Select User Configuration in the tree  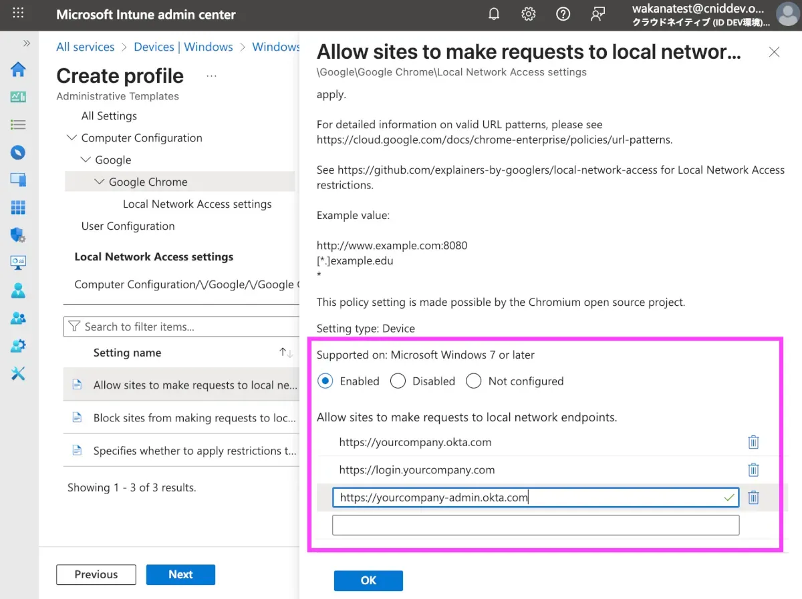pyautogui.click(x=128, y=226)
